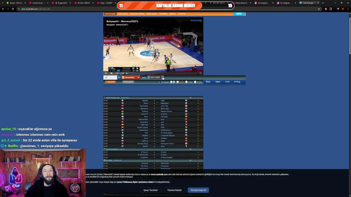
Task: Play the Bahçeşehir - Manresa video
Action: pyautogui.click(x=106, y=73)
